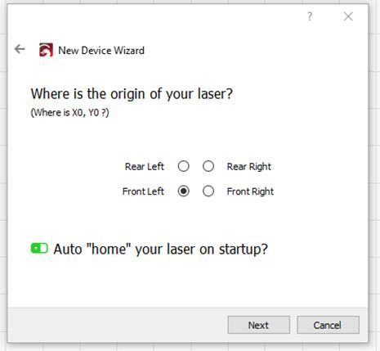Go back using the left arrow icon
Image resolution: width=380 pixels, height=351 pixels.
coord(20,49)
